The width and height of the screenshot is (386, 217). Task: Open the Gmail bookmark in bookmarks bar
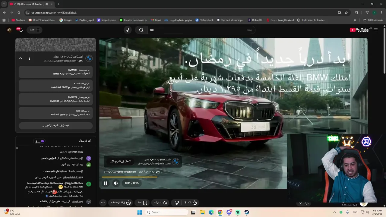(x=156, y=20)
